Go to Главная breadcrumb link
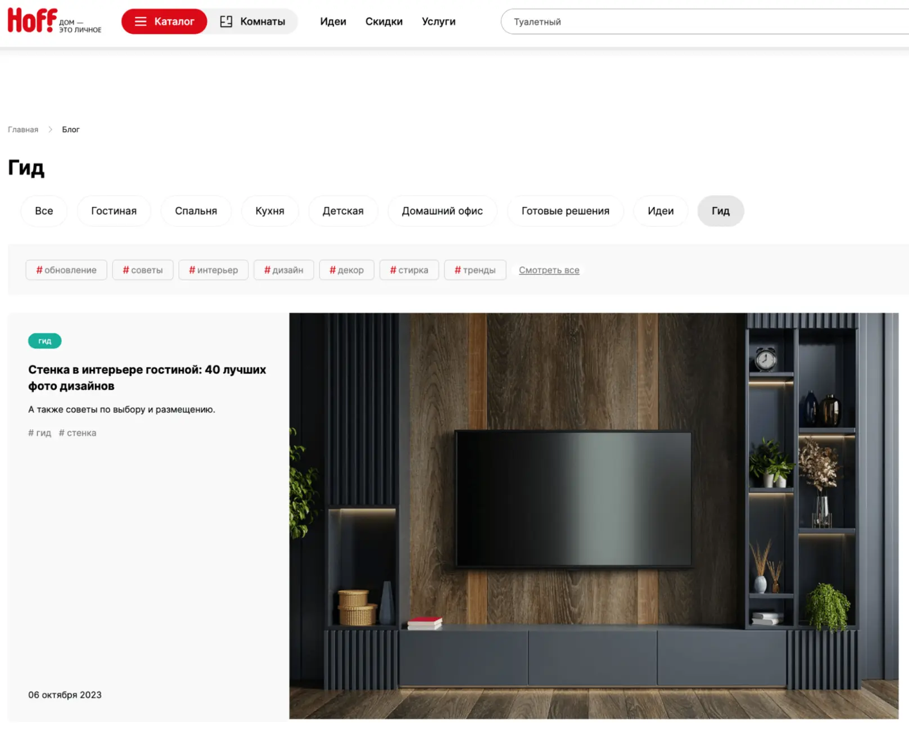Screen dimensions: 909x731 tap(23, 129)
